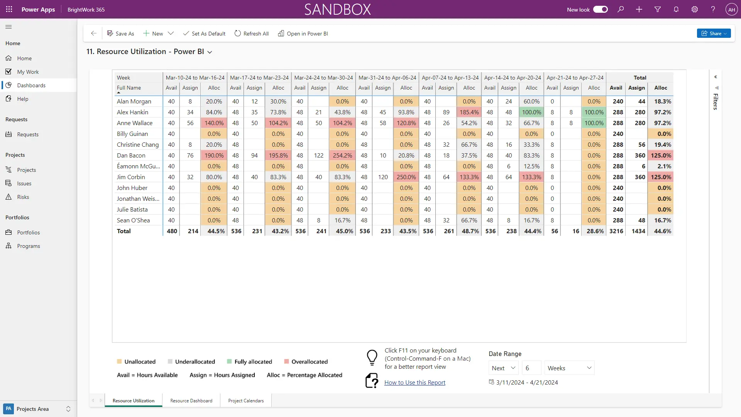
Task: Expand the dashboard title dropdown chevron
Action: click(x=210, y=52)
